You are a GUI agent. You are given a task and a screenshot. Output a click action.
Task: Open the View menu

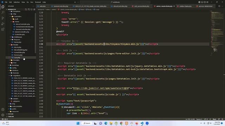[23, 2]
